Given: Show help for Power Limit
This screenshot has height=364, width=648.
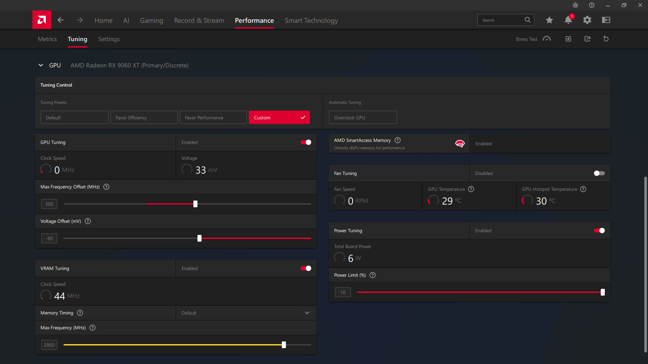Looking at the screenshot, I should (x=373, y=275).
